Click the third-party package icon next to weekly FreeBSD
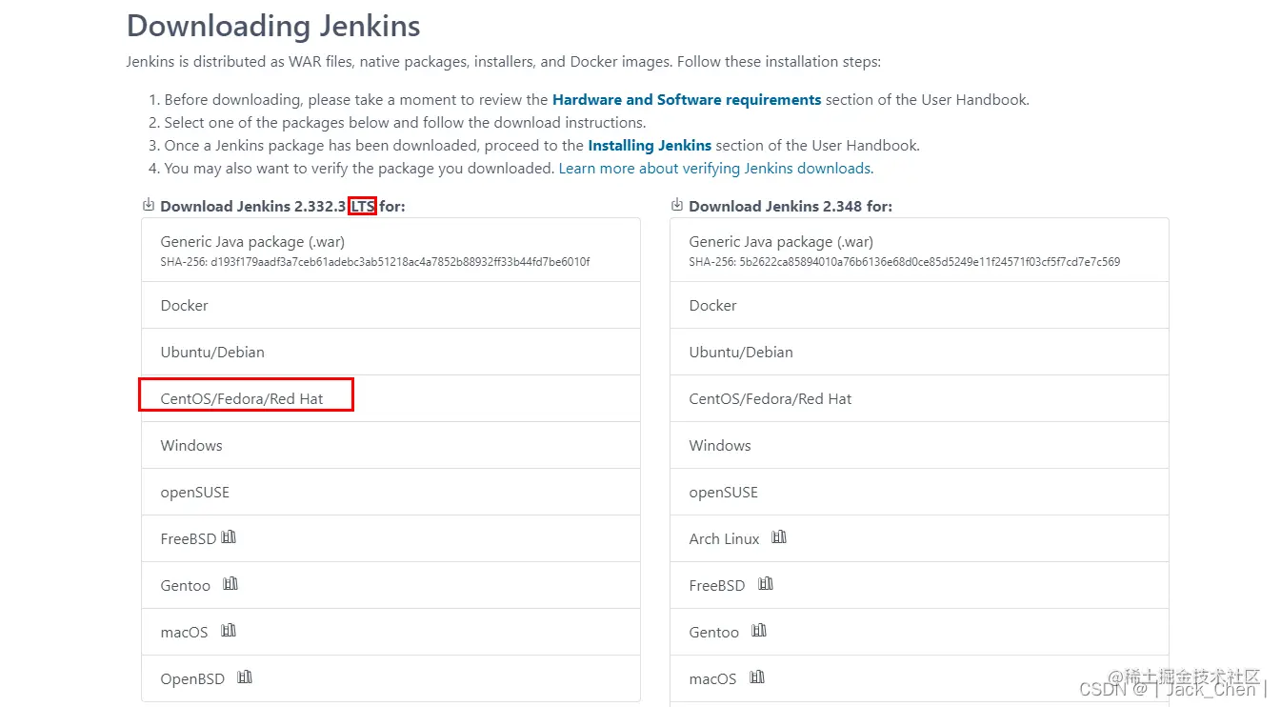The width and height of the screenshot is (1281, 707). pos(766,584)
